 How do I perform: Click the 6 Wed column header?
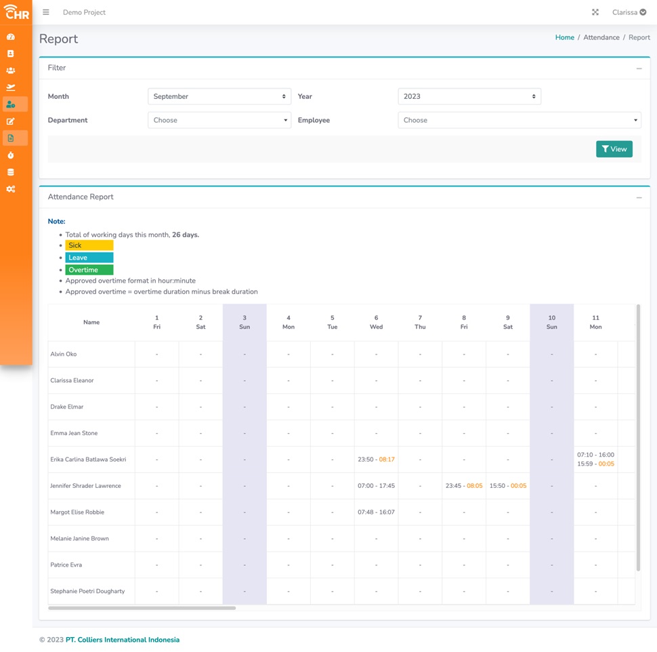(377, 322)
